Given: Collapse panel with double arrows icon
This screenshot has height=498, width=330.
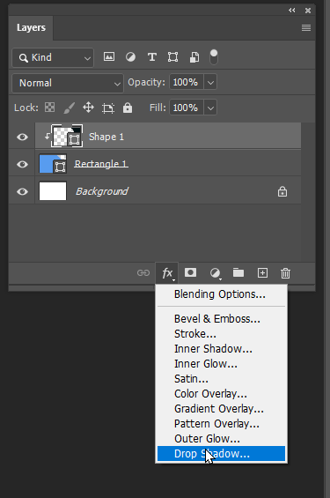Looking at the screenshot, I should [292, 11].
